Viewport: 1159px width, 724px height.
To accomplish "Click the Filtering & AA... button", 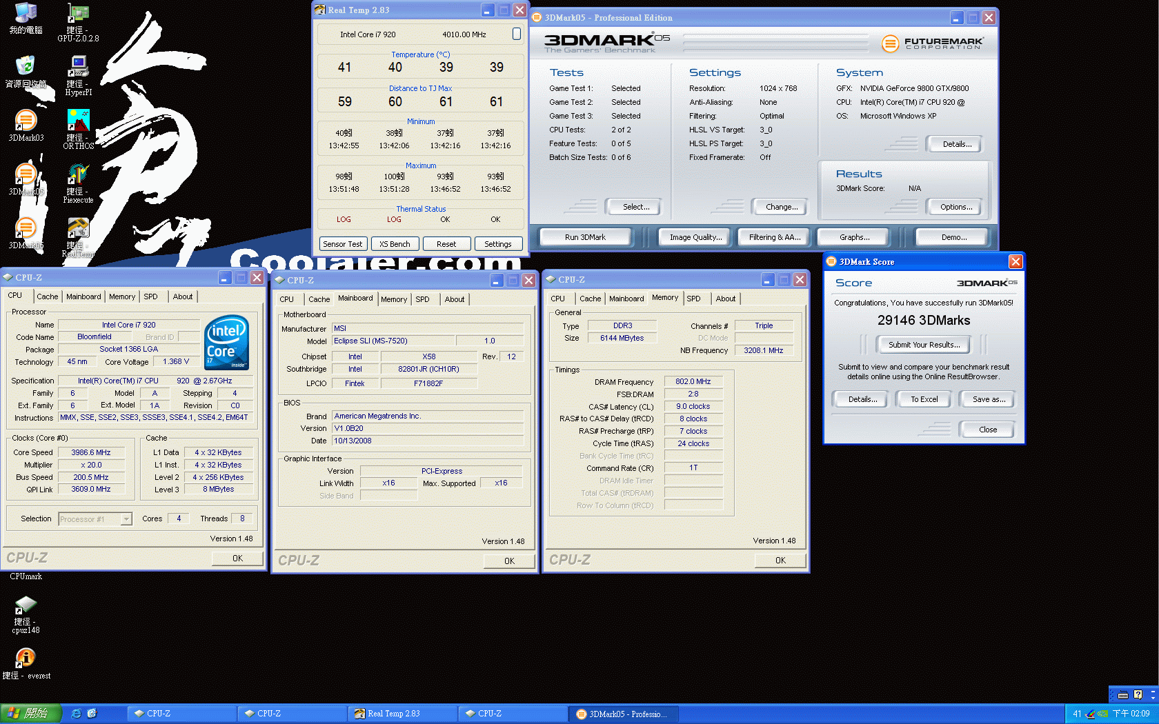I will click(x=775, y=237).
